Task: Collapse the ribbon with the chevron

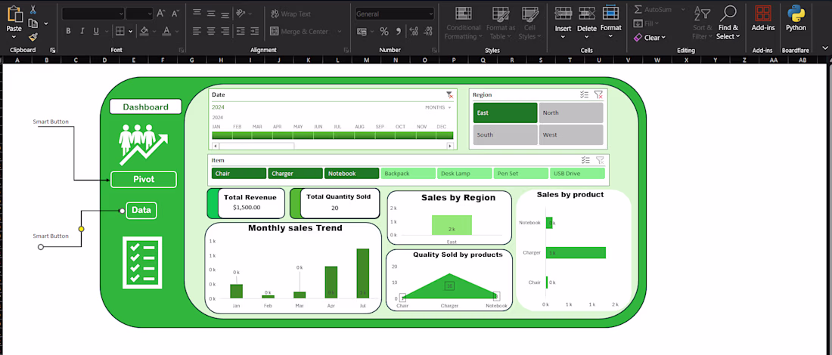Action: [x=824, y=48]
